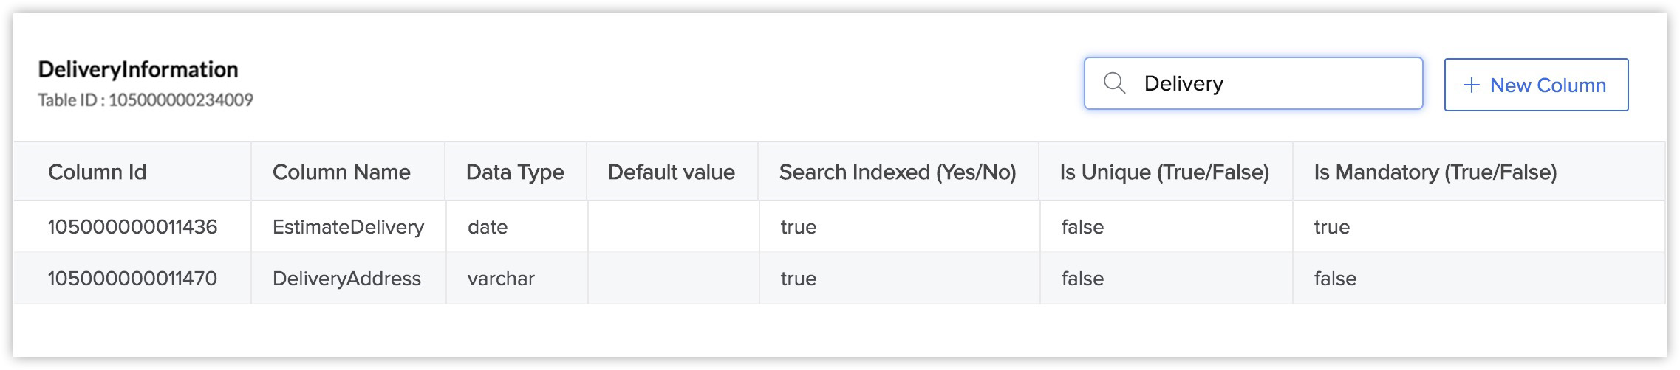Click Is Mandatory value in DeliveryAddress row

coord(1335,279)
